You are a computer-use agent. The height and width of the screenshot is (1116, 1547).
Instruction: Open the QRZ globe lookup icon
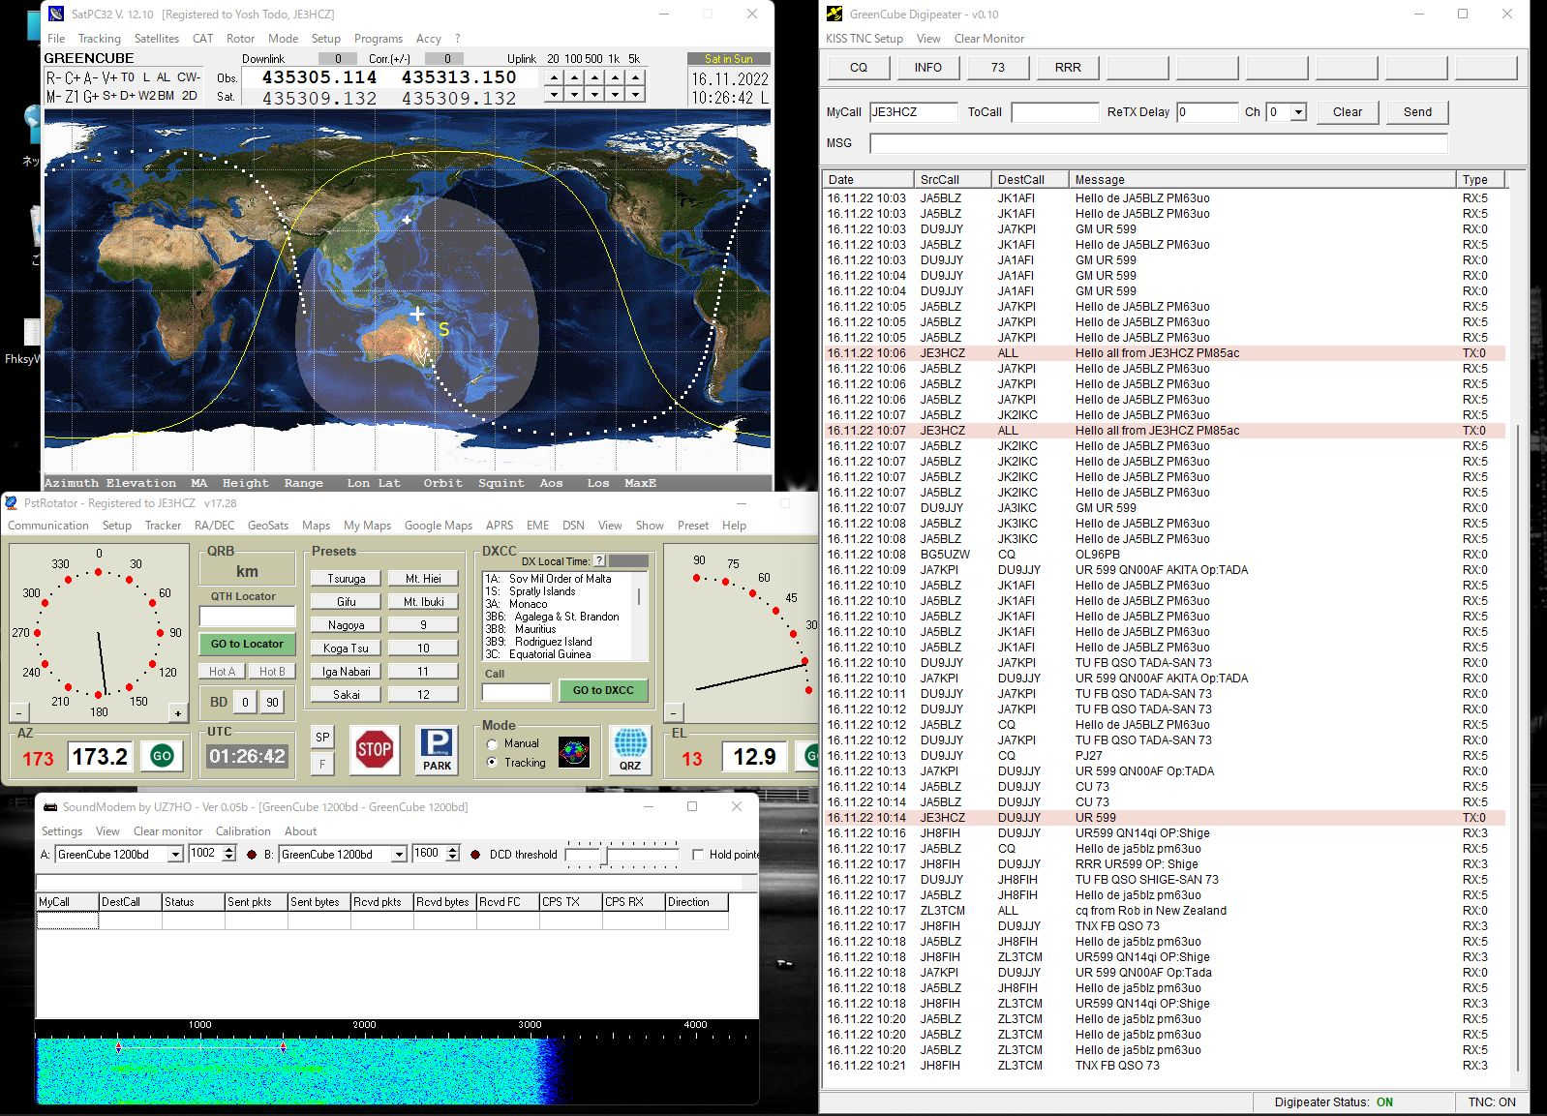630,750
